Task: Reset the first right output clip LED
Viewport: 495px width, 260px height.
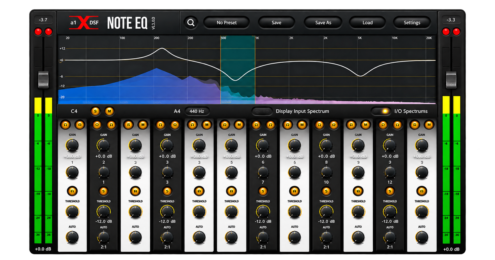Action: (446, 31)
